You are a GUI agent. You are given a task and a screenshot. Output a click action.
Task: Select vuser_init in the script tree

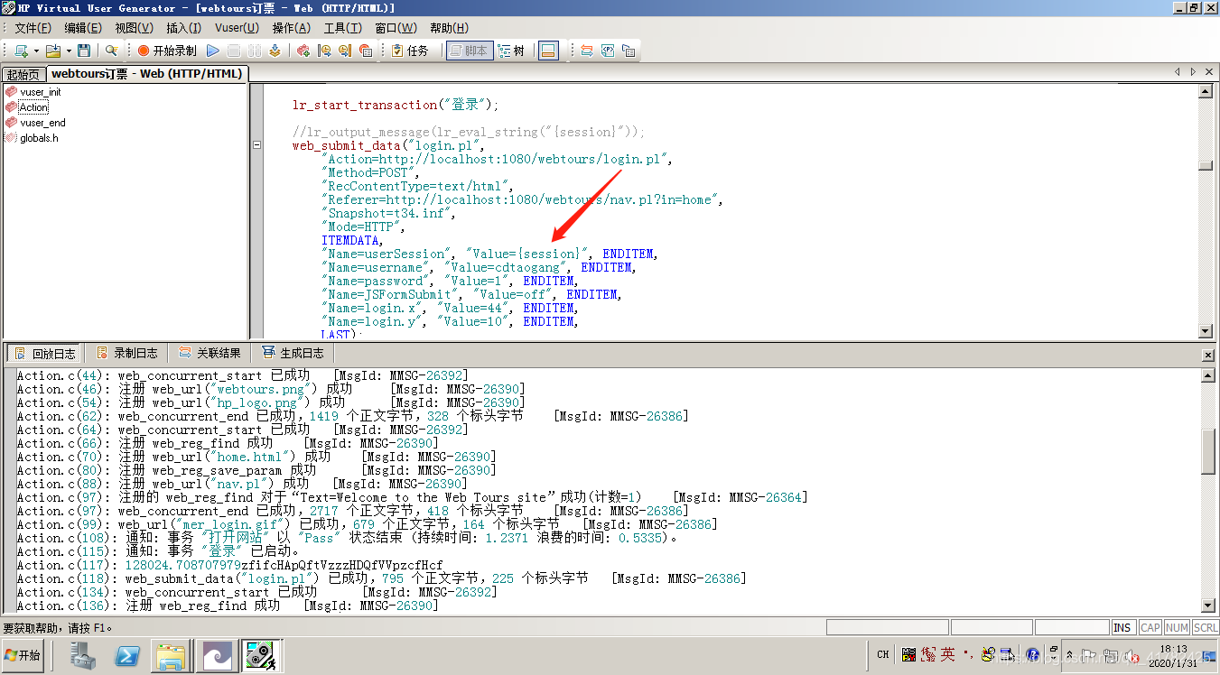coord(41,92)
